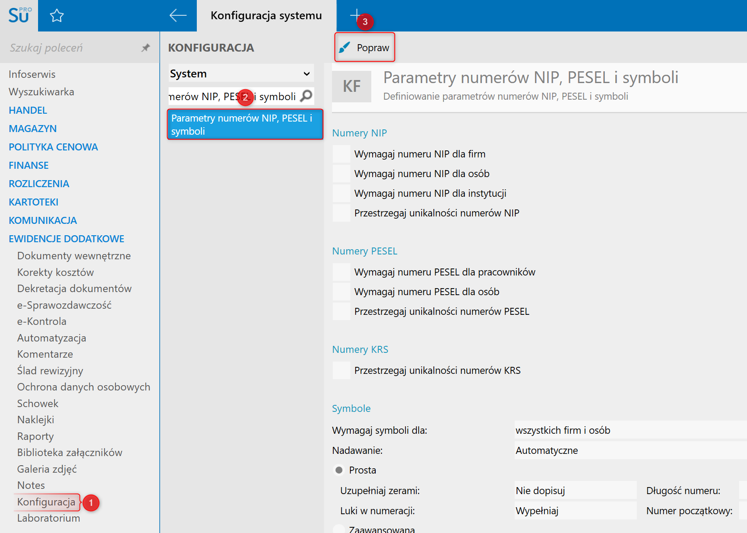
Task: Enable Wymagaj numeru NIP dla firm
Action: pyautogui.click(x=342, y=154)
